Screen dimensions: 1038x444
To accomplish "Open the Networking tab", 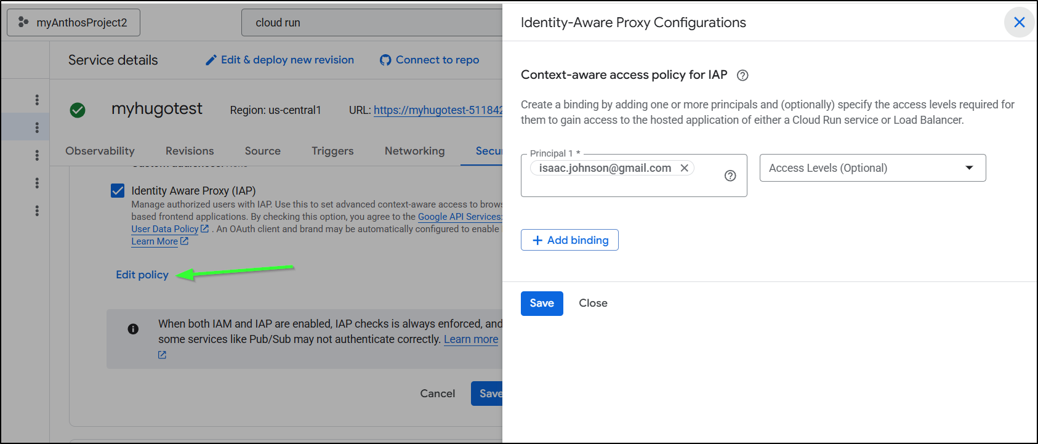I will (414, 151).
